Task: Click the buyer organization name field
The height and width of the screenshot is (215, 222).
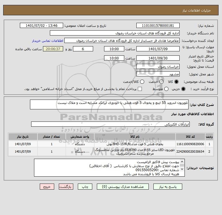Action: [115, 33]
